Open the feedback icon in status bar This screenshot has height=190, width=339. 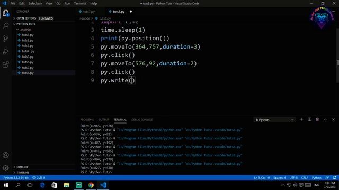pos(327,178)
